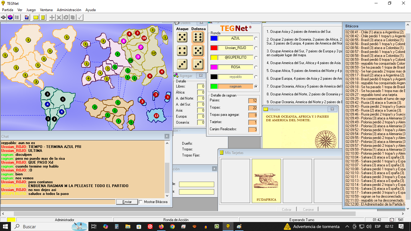The width and height of the screenshot is (411, 231).
Task: Click the green ragnan color swatch
Action: (x=214, y=86)
